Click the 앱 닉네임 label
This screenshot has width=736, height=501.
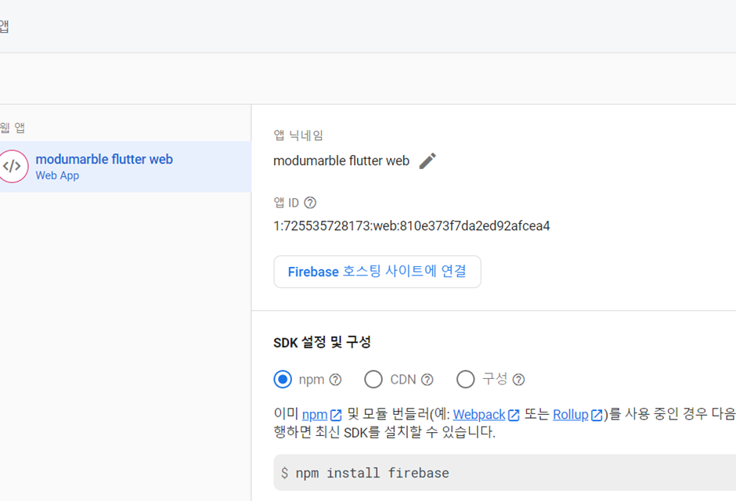pyautogui.click(x=298, y=135)
